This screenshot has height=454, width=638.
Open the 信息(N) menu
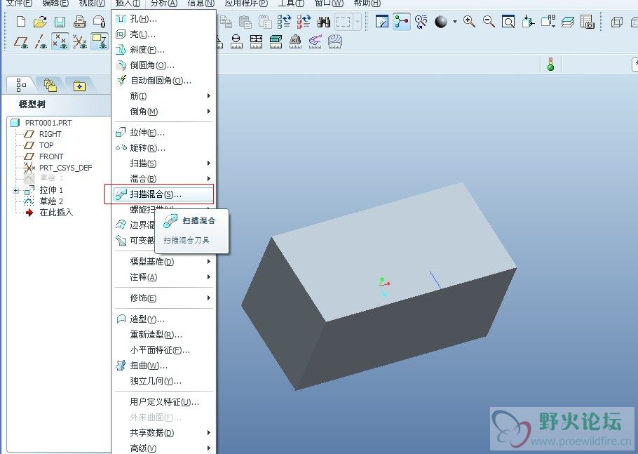pyautogui.click(x=201, y=4)
